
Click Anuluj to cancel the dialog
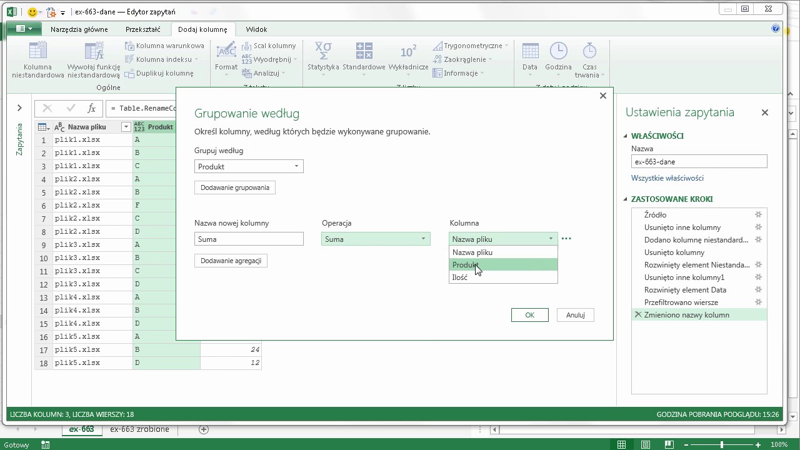click(575, 315)
